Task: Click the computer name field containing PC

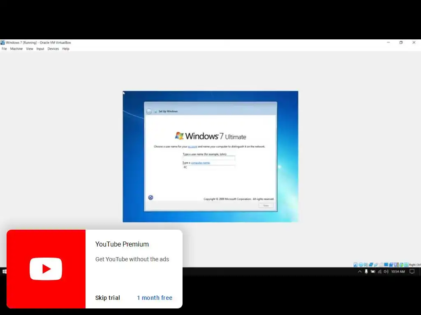Action: click(208, 167)
